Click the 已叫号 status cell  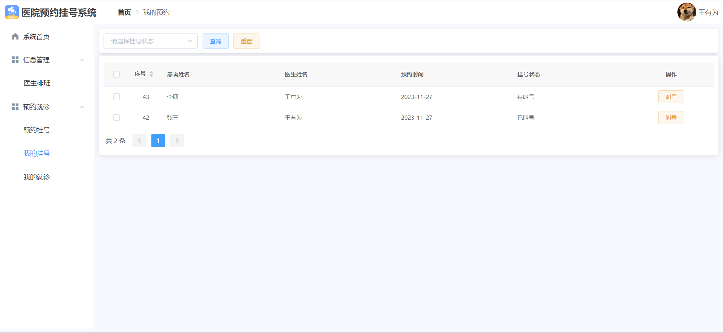click(x=526, y=118)
